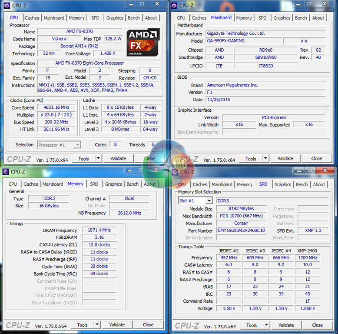Switch to Mainboard tab in the SPD window

[x=222, y=184]
